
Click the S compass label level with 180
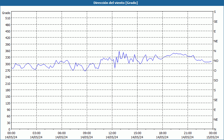tap(215, 90)
